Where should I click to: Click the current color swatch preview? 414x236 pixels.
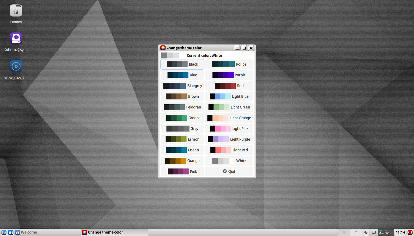point(170,55)
